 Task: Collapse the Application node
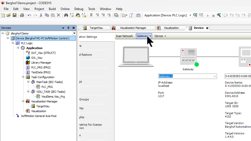click(x=18, y=48)
